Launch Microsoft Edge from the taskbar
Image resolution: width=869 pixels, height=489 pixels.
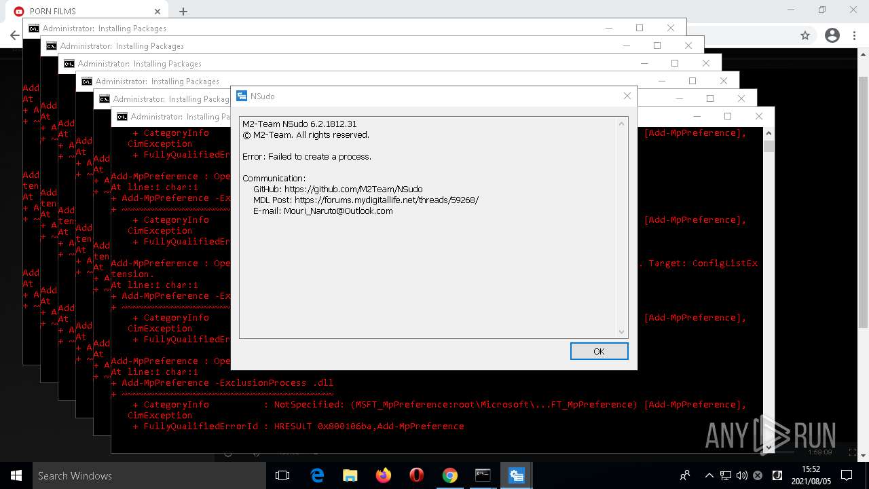coord(317,475)
